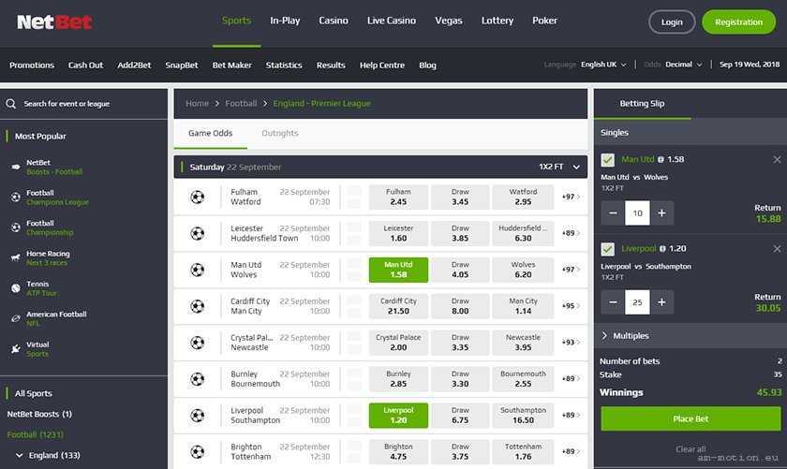Screen dimensions: 787x469
Task: Click Football in the breadcrumb
Action: click(x=241, y=103)
